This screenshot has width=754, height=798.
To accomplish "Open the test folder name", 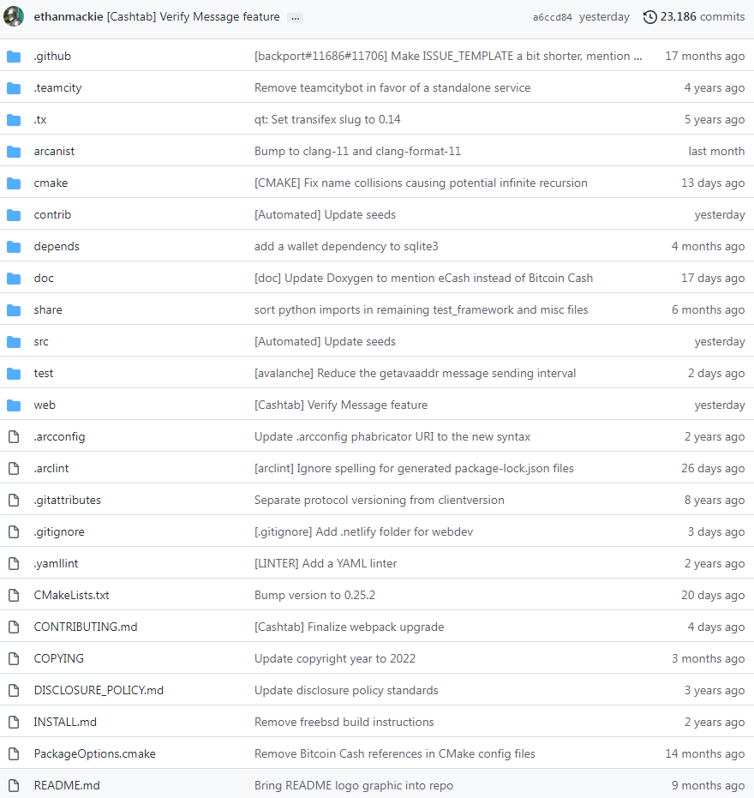I will click(43, 373).
